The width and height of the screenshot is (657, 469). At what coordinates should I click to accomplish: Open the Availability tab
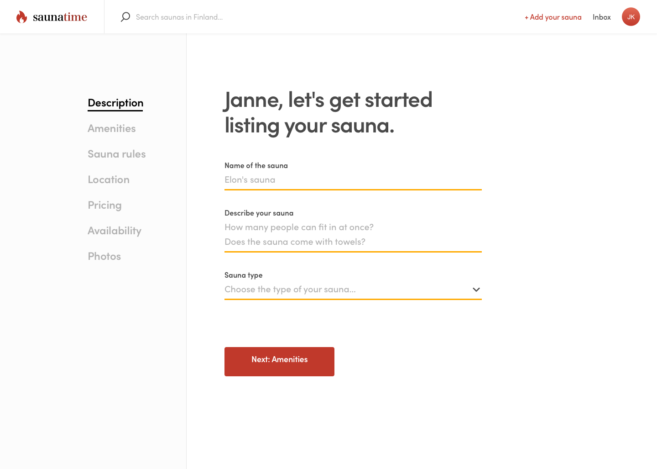115,231
